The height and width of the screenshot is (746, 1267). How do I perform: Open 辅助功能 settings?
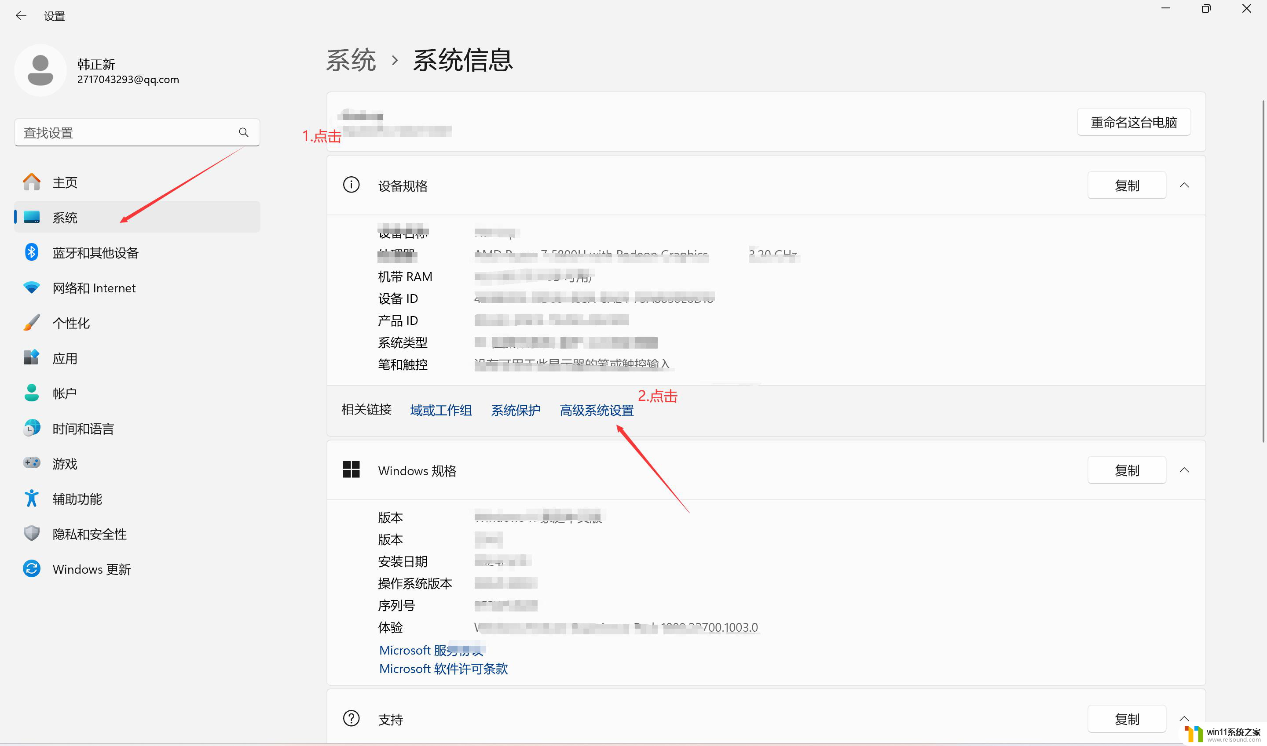click(x=137, y=499)
